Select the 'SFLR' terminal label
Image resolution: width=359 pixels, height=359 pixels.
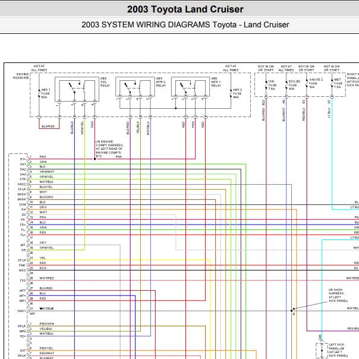(22, 189)
